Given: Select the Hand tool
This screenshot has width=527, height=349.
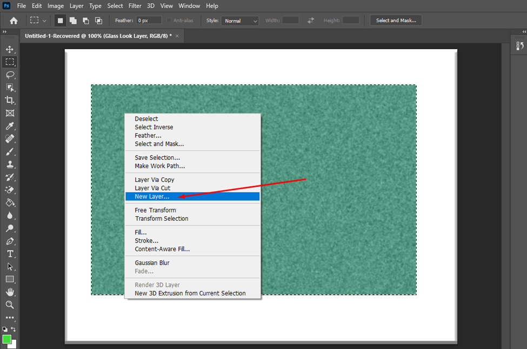Looking at the screenshot, I should (x=10, y=292).
